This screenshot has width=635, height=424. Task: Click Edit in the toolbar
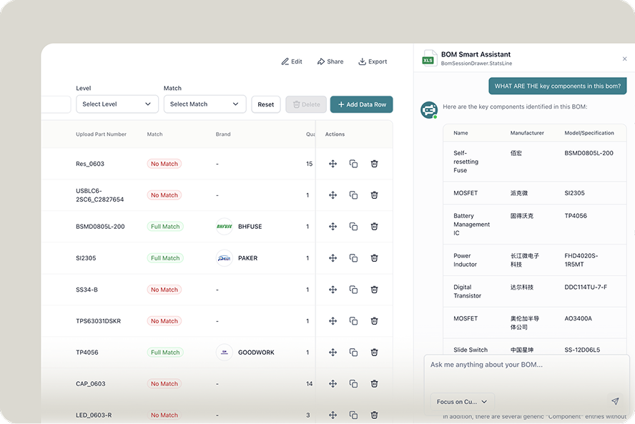[292, 61]
